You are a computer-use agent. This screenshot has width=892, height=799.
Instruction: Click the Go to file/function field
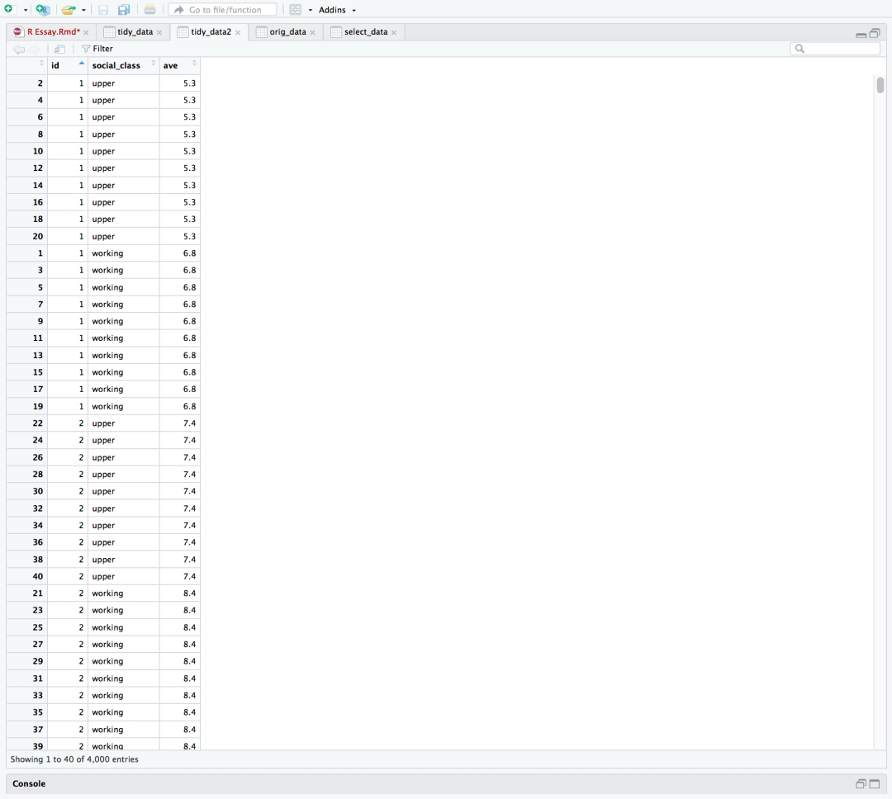coord(222,10)
